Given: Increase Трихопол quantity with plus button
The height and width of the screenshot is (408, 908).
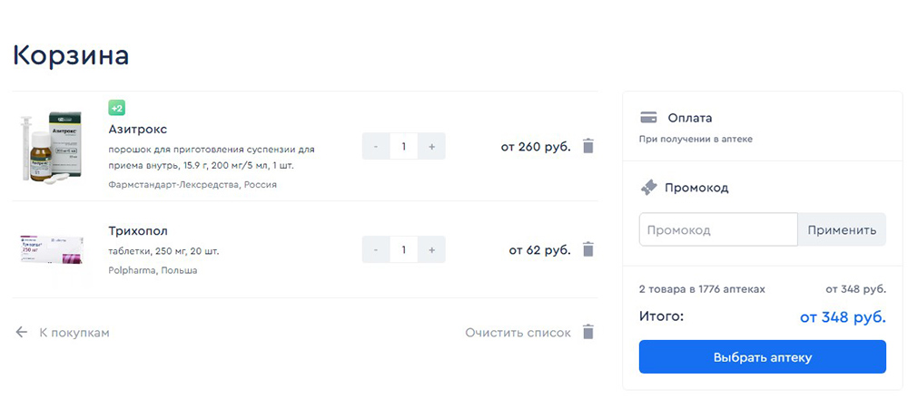Looking at the screenshot, I should 431,249.
